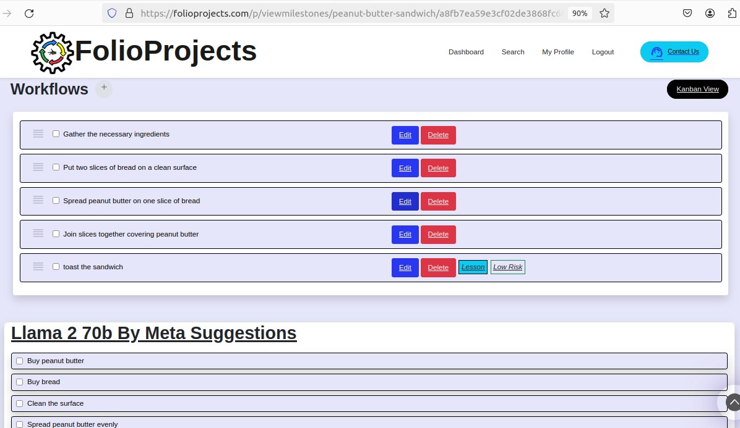Check the Buy peanut butter suggestion checkbox
Viewport: 740px width, 428px height.
click(x=19, y=360)
